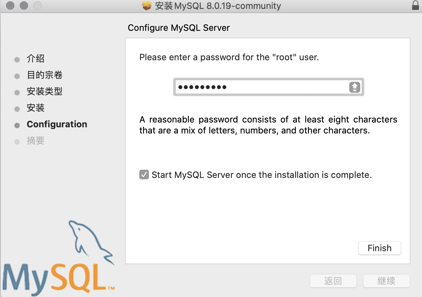Click the package icon in window title
The image size is (422, 297).
146,6
